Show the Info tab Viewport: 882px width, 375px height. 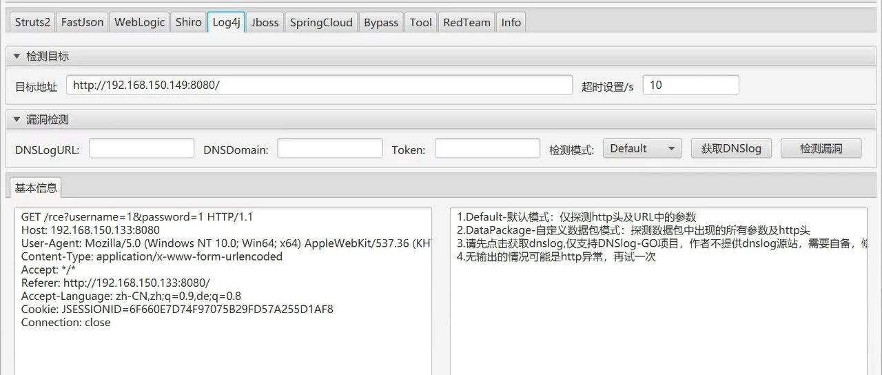511,22
